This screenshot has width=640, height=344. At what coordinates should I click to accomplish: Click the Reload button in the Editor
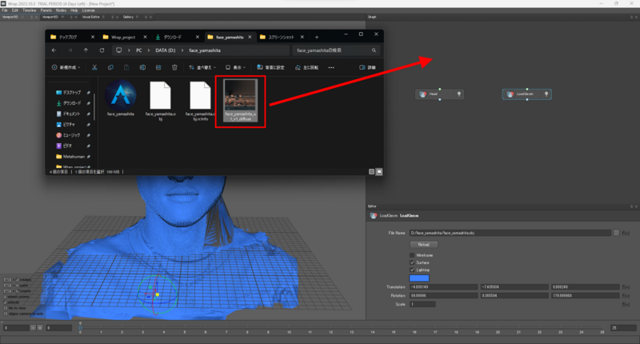pyautogui.click(x=424, y=245)
